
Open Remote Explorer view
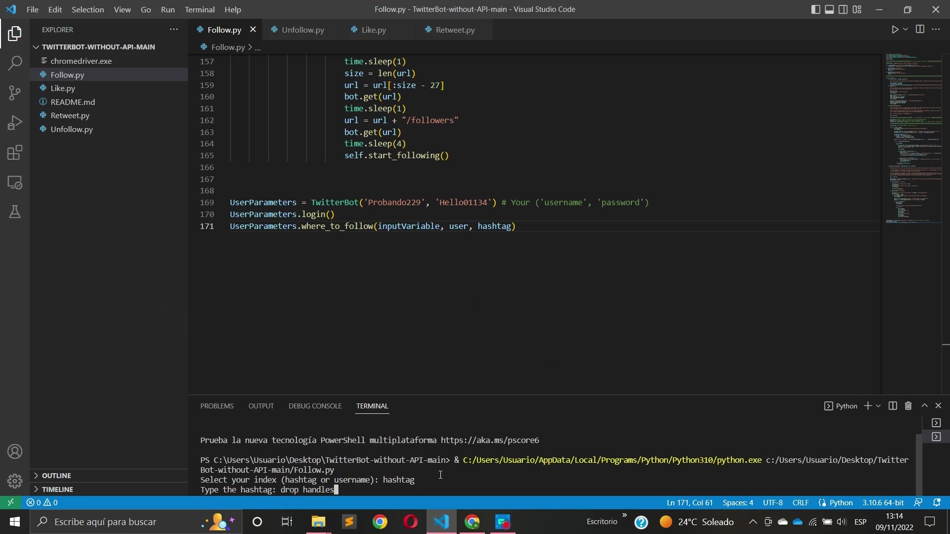tap(15, 182)
